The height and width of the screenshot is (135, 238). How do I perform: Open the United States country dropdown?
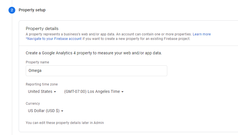click(x=42, y=92)
